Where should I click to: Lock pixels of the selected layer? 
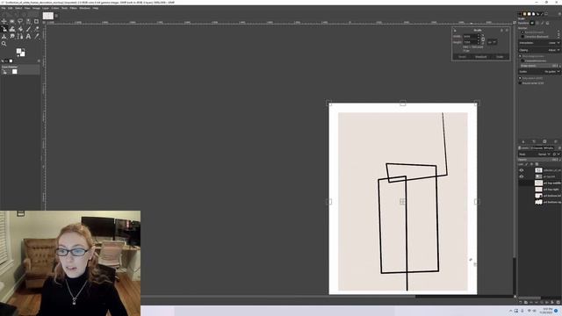pos(526,164)
